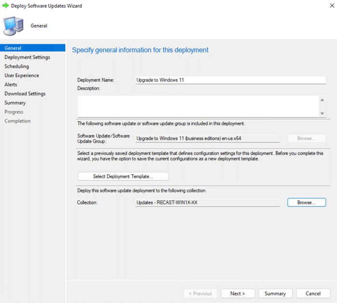
Task: Click the Collection field
Action: coord(207,203)
